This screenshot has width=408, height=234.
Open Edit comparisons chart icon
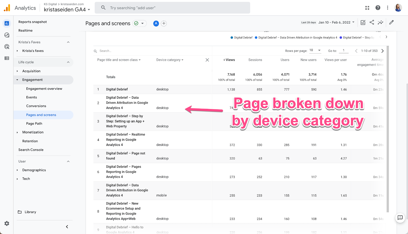[363, 22]
